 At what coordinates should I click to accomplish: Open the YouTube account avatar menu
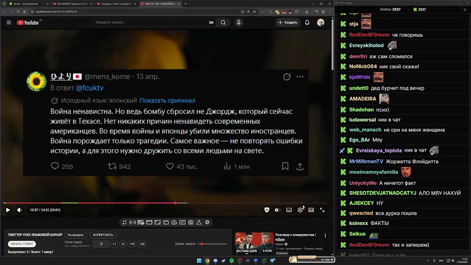(x=321, y=22)
